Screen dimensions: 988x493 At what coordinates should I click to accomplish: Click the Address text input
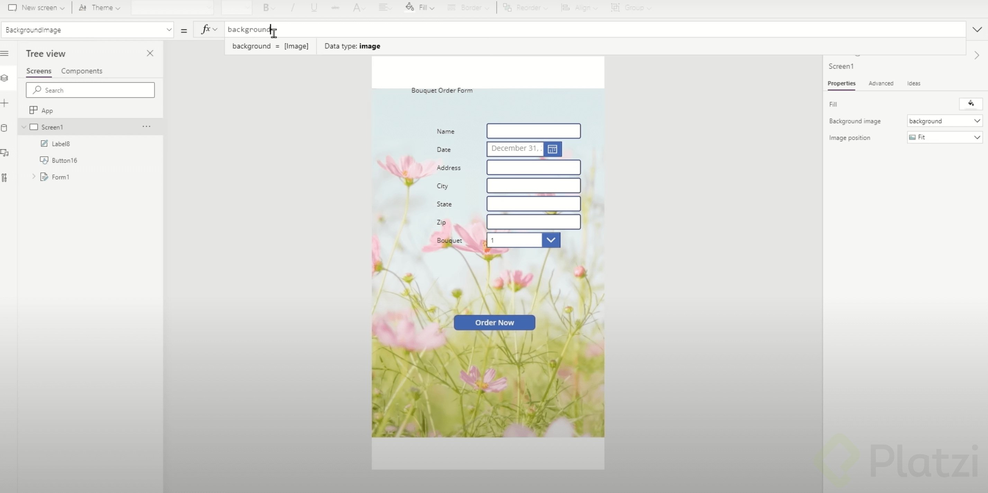(x=533, y=168)
